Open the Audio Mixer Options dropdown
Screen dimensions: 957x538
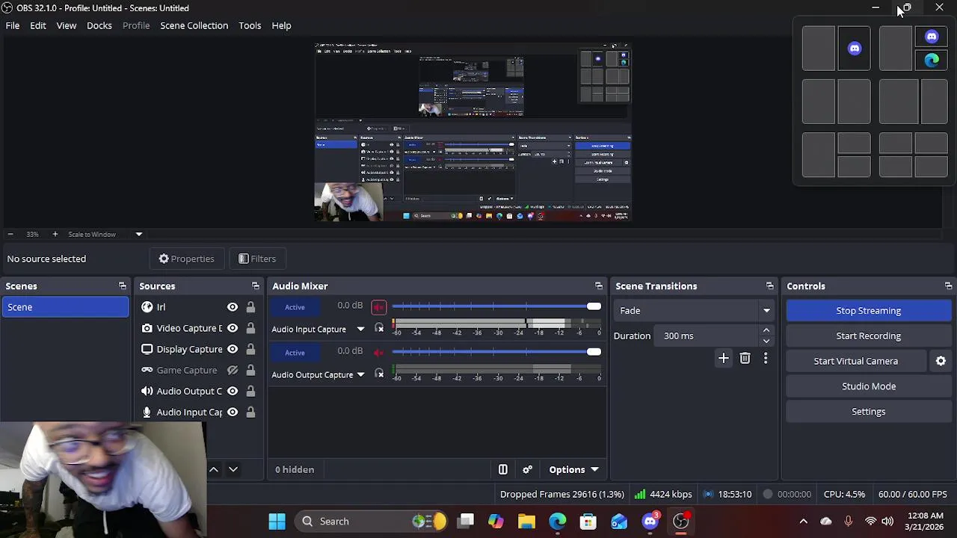point(573,469)
